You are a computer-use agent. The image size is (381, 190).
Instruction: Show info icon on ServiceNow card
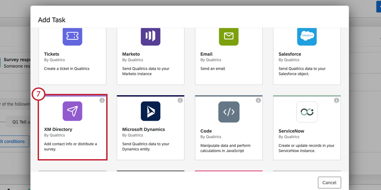coord(337,100)
